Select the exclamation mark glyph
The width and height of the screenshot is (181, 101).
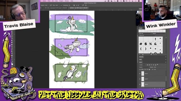pyautogui.click(x=155, y=39)
